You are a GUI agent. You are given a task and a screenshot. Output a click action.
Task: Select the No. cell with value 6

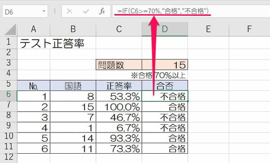coord(34,148)
